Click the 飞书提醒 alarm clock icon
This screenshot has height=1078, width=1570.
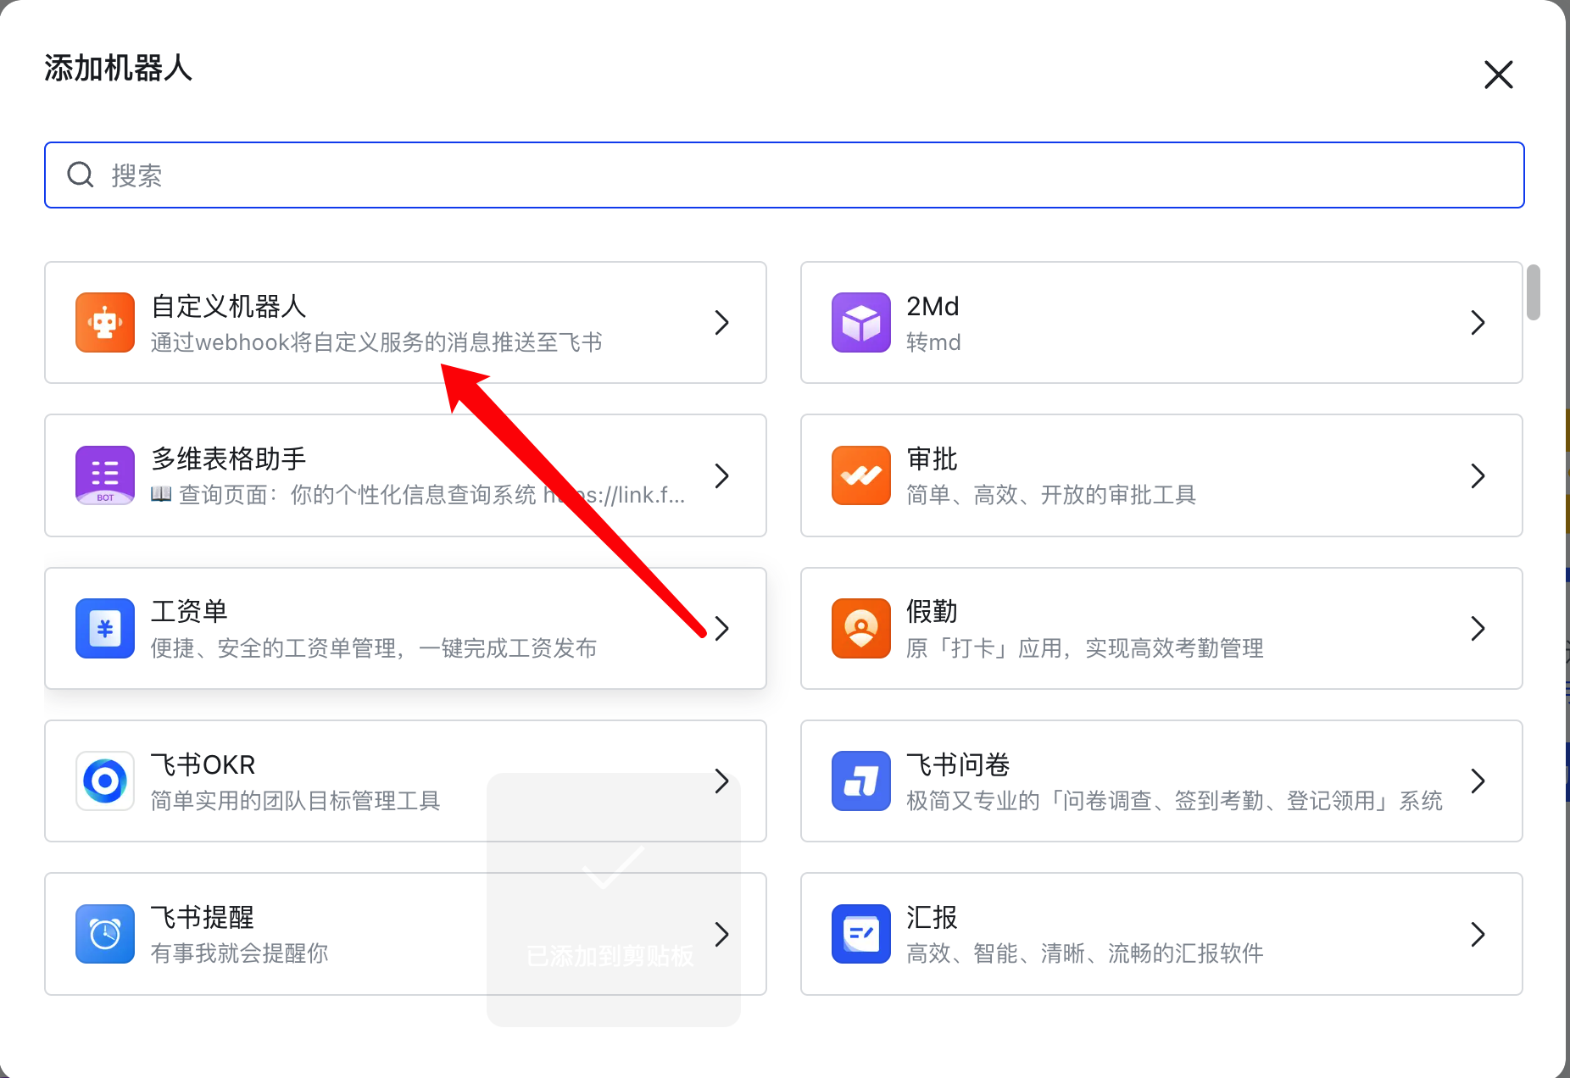(105, 934)
